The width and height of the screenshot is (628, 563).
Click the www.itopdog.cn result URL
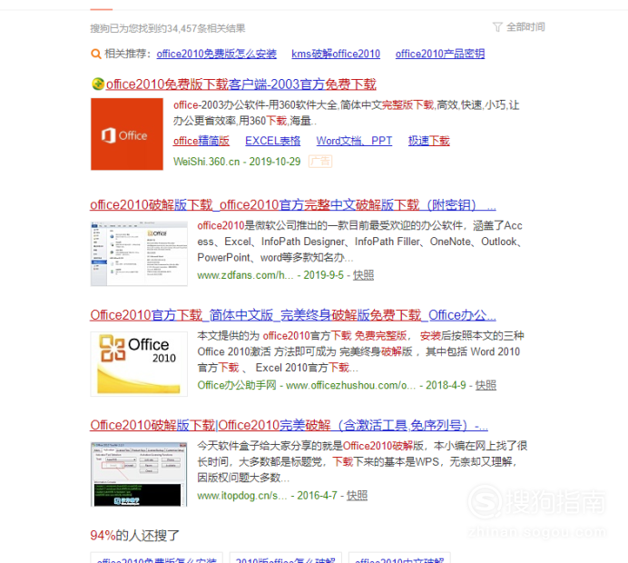pyautogui.click(x=242, y=496)
